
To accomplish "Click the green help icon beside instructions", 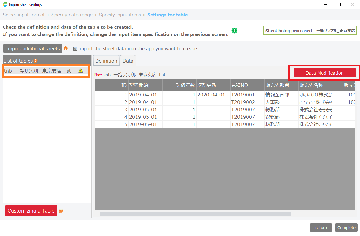I will (x=234, y=31).
